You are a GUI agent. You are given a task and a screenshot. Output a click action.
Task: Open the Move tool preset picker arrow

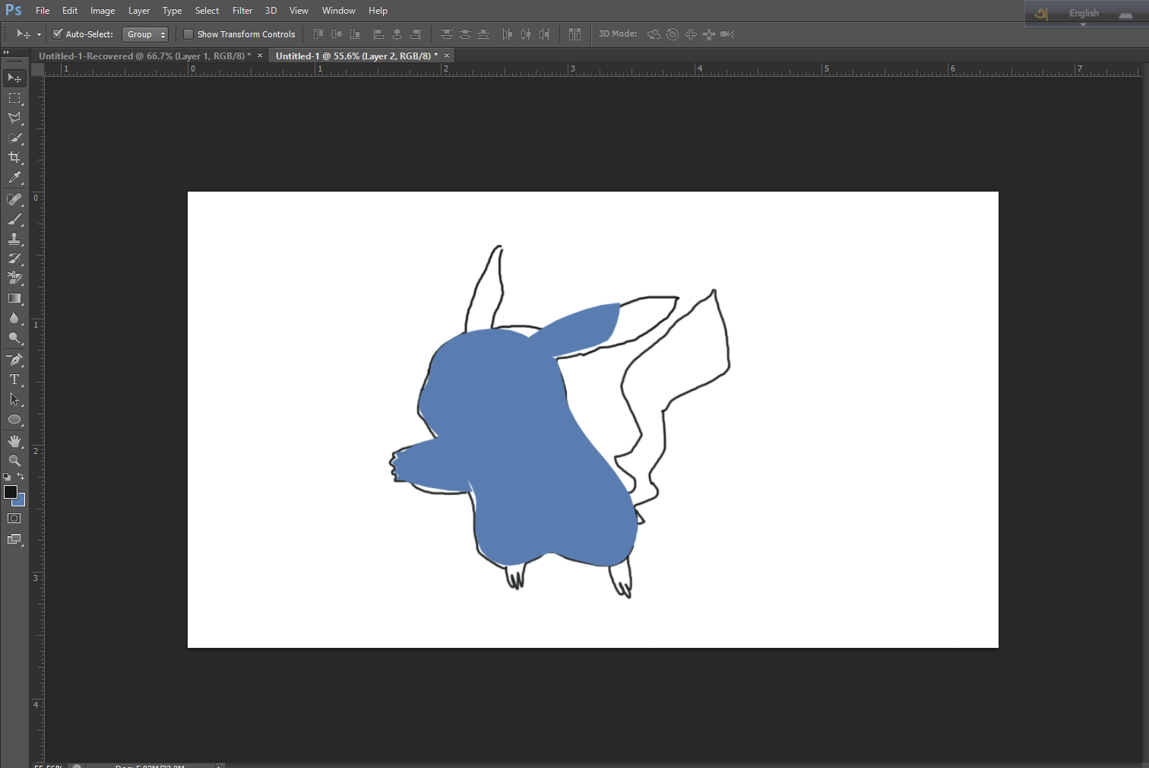[x=39, y=35]
